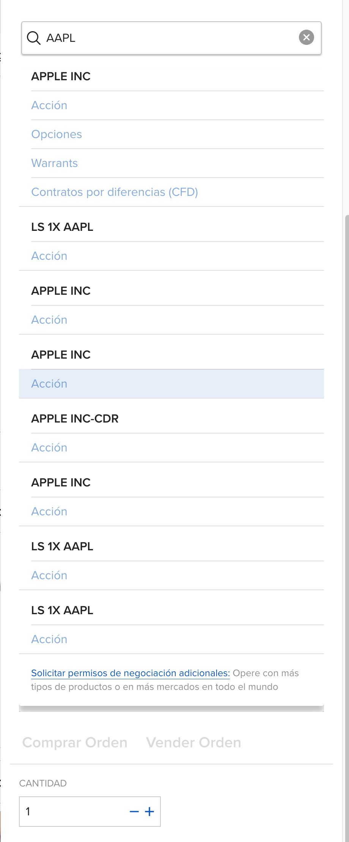The image size is (349, 842).
Task: Decrease quantity with minus icon
Action: pyautogui.click(x=134, y=812)
